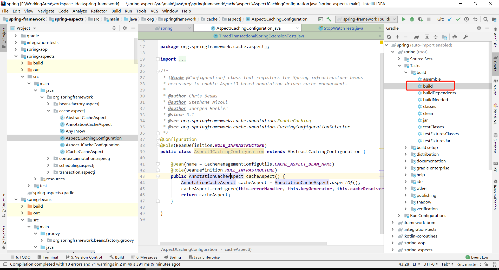Screen dimensions: 499x270
Task: Open Project panel gear settings
Action: (125, 28)
